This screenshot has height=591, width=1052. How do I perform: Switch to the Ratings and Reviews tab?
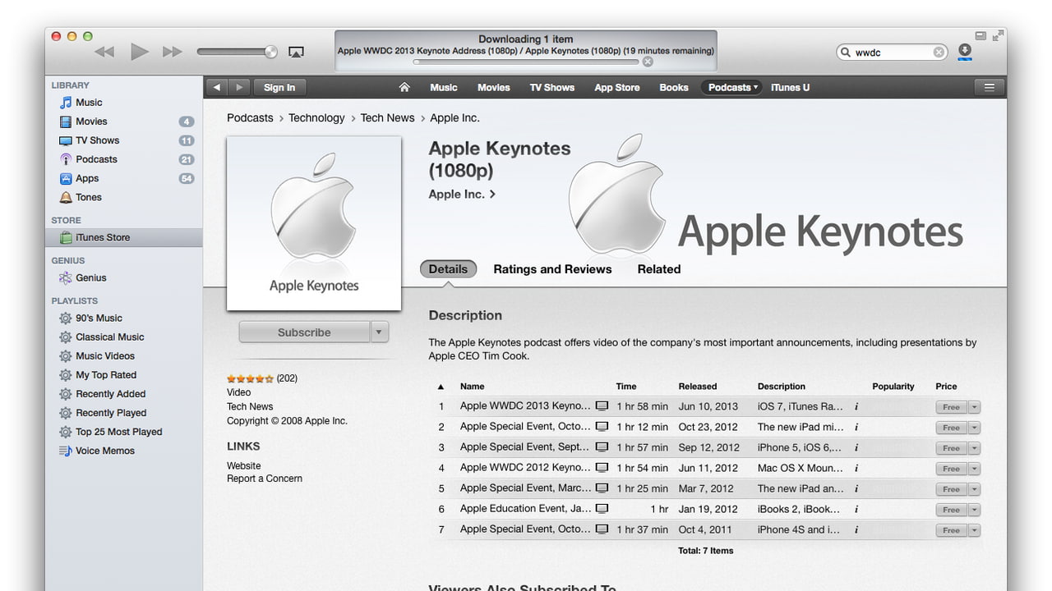(x=552, y=269)
